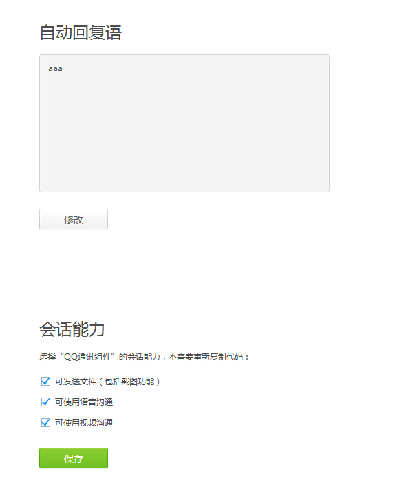Disable the 可使用视频沟通 checkbox

pos(45,422)
